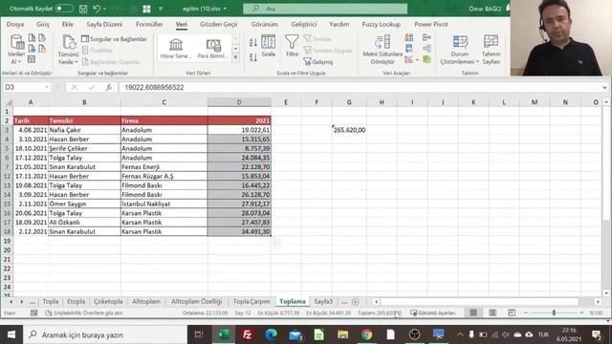Switch to the Formüller tab
Image resolution: width=612 pixels, height=344 pixels.
[149, 24]
